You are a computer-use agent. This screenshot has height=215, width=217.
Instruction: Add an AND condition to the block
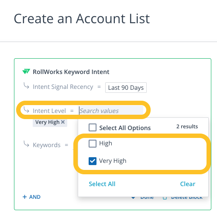31,197
